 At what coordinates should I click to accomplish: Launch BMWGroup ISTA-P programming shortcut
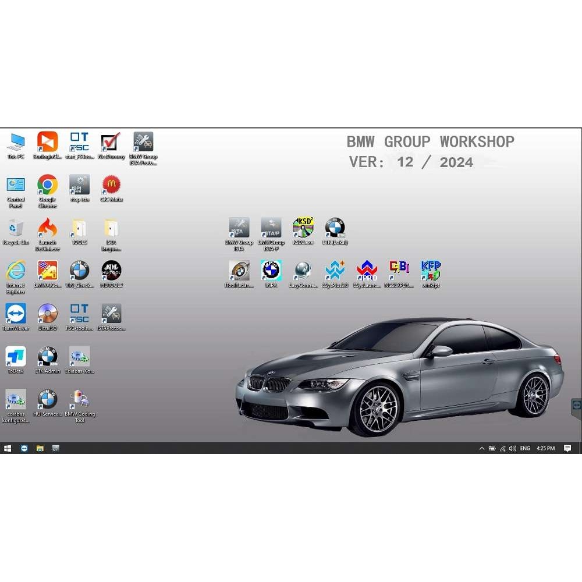(x=271, y=234)
